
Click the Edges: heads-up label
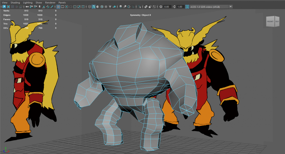[x=7, y=15]
